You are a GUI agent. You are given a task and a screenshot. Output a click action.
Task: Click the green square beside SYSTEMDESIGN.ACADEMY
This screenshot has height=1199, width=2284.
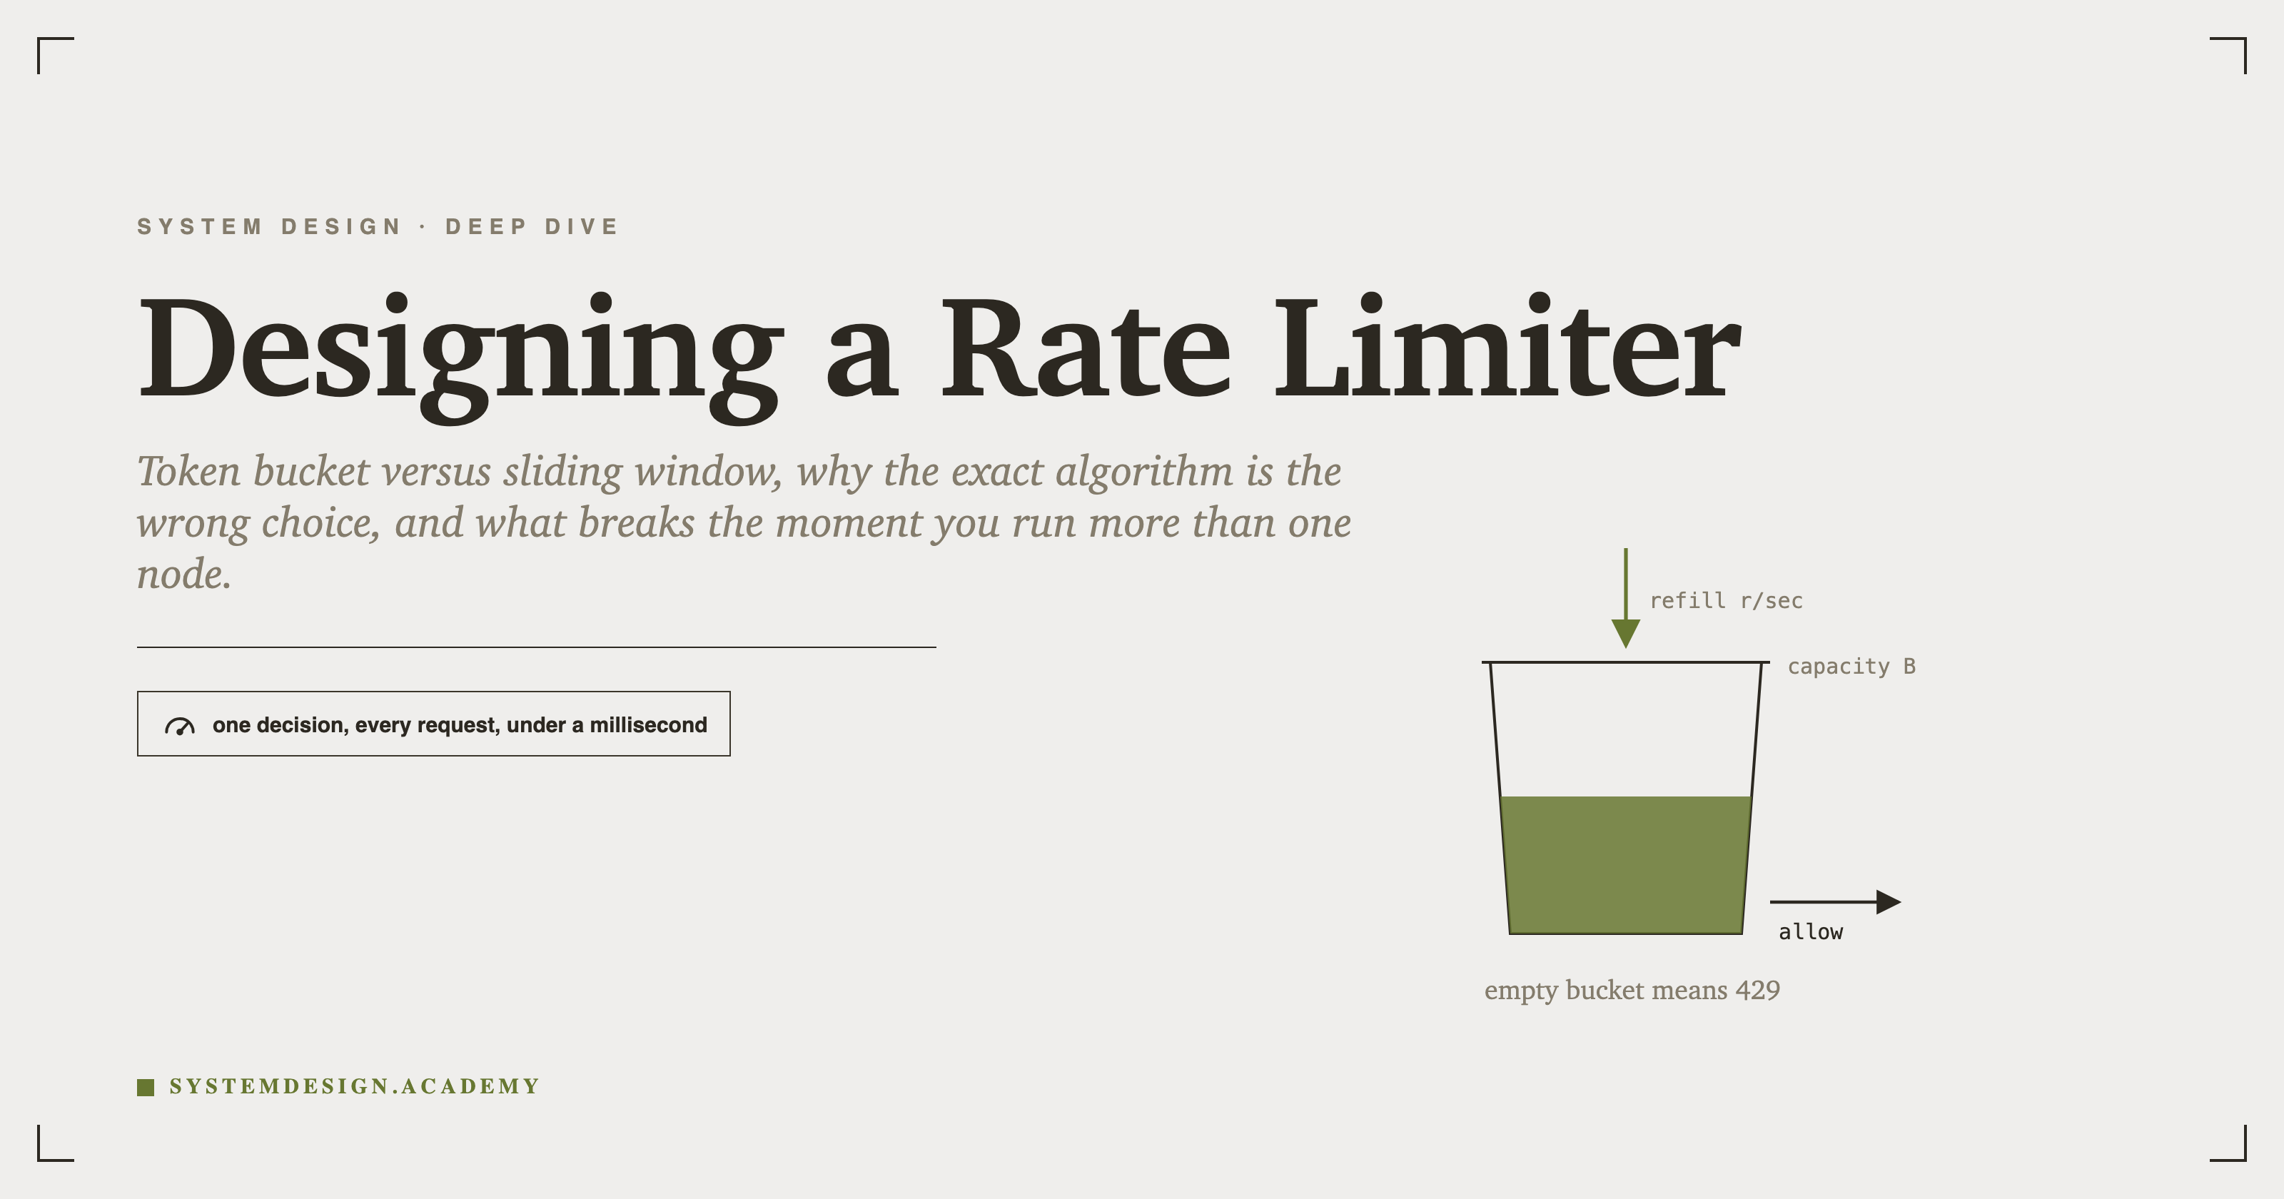(146, 1087)
